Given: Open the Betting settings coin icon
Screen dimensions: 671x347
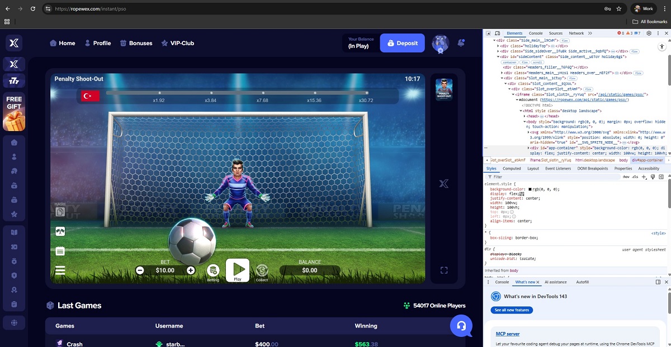Looking at the screenshot, I should click(213, 270).
